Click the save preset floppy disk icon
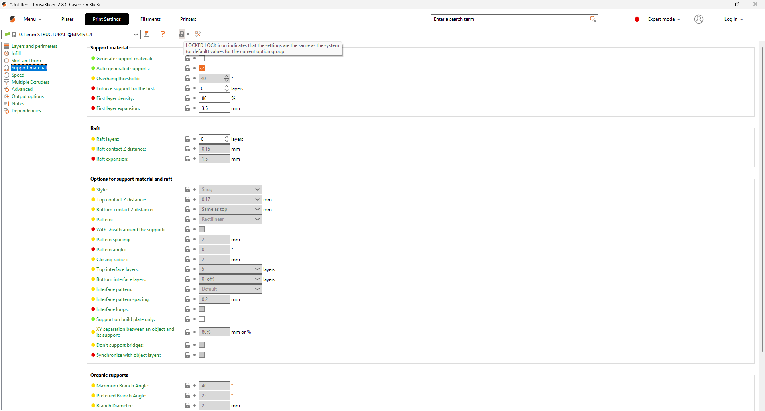765x411 pixels. 147,34
